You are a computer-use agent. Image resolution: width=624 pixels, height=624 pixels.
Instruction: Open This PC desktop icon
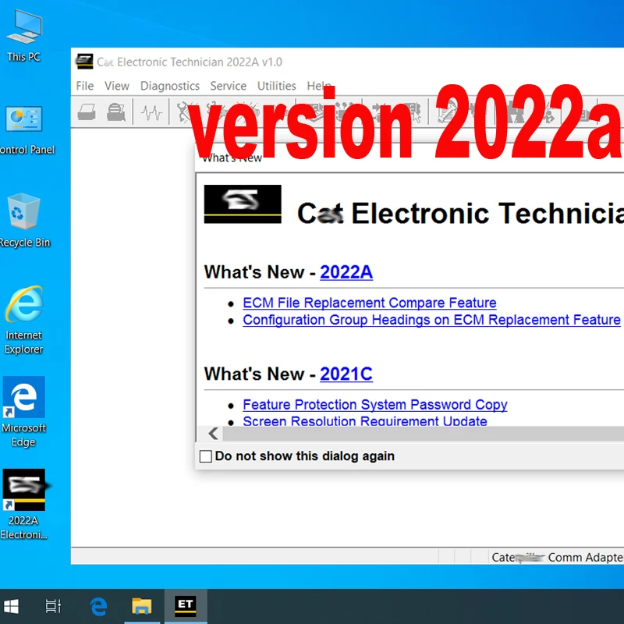pyautogui.click(x=24, y=36)
